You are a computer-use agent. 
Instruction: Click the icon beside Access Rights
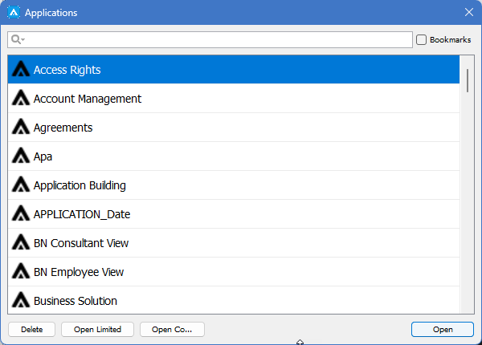(x=21, y=70)
